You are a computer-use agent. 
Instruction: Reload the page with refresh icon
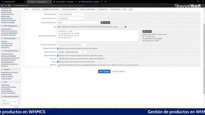point(9,6)
